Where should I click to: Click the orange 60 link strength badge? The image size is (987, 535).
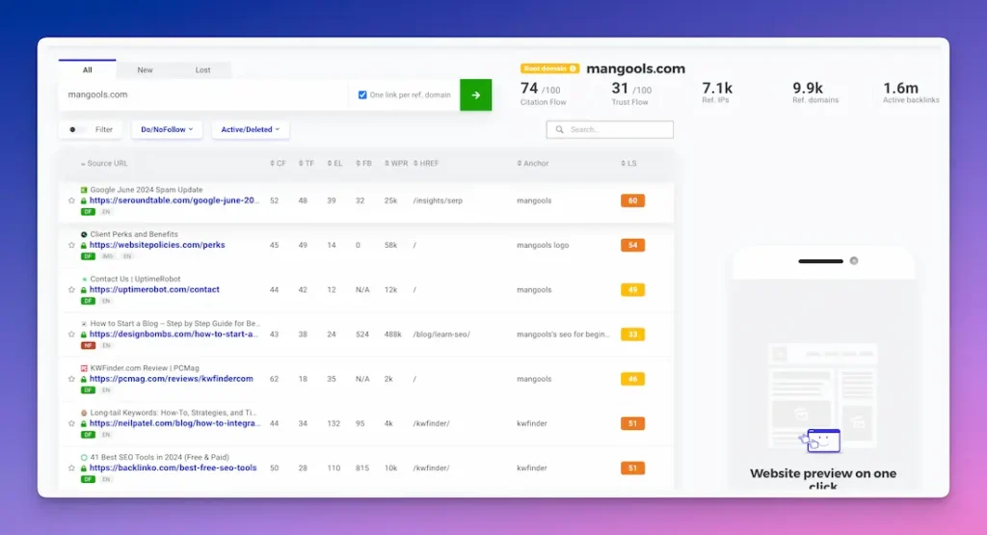tap(632, 201)
